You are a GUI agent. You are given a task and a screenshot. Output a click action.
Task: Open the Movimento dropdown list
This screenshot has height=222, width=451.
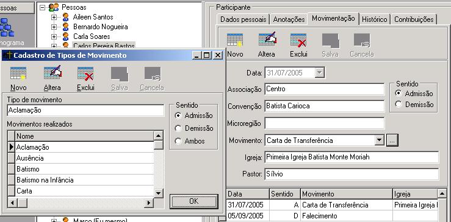[x=380, y=140]
